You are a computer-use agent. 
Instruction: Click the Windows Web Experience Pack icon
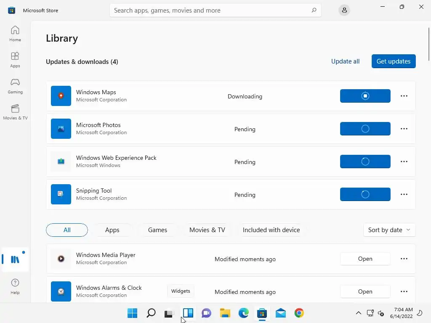pyautogui.click(x=61, y=161)
